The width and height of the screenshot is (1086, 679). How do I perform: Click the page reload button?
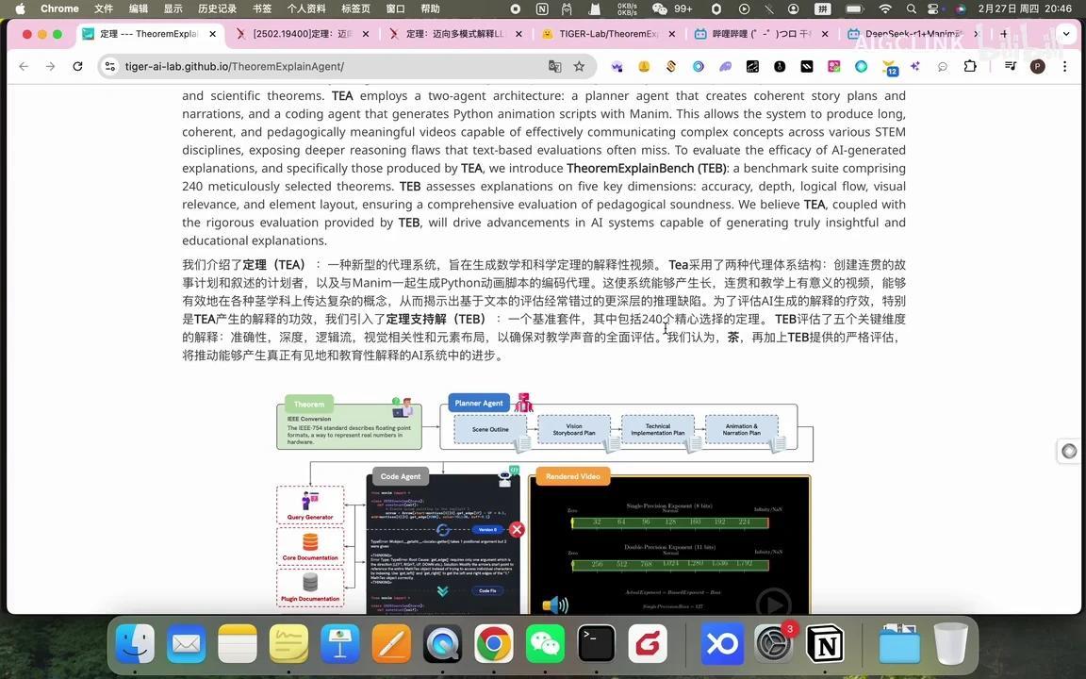[x=77, y=66]
